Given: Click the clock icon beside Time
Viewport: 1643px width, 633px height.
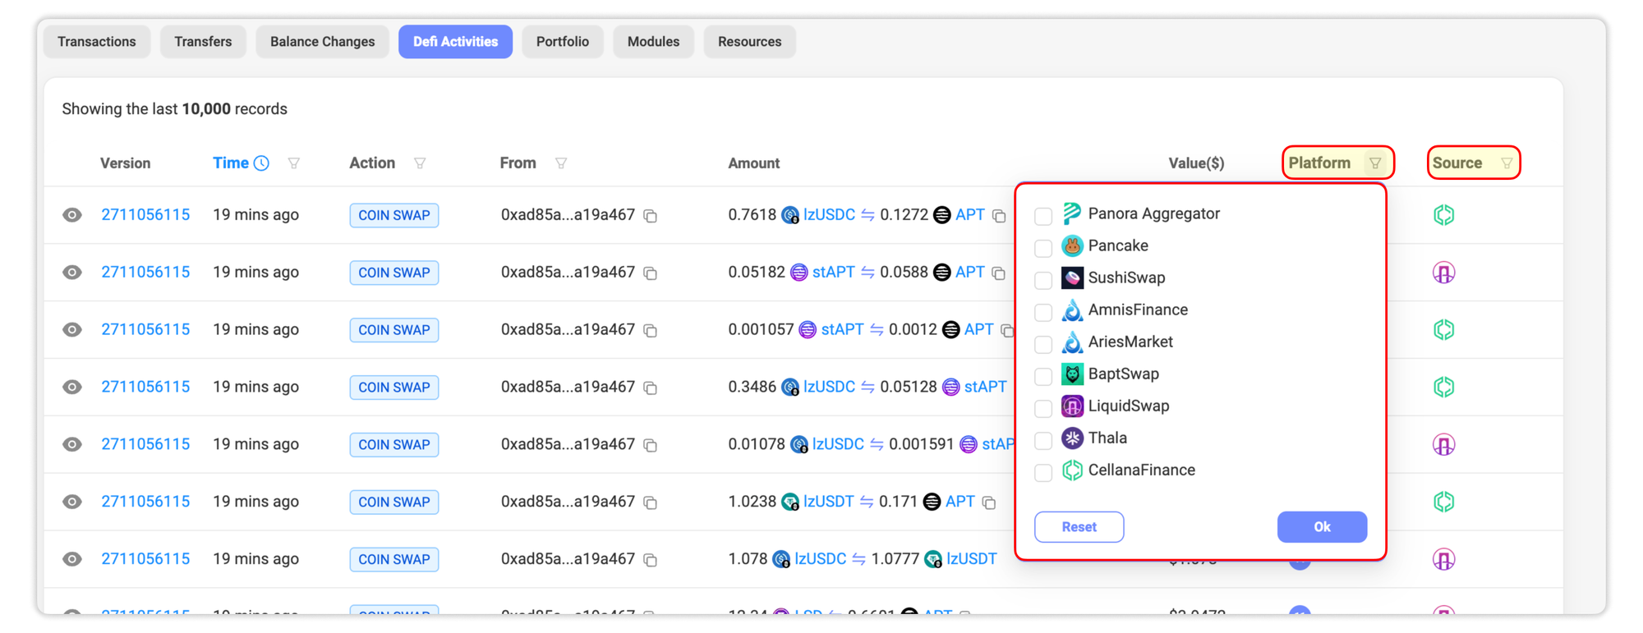Looking at the screenshot, I should coord(261,163).
